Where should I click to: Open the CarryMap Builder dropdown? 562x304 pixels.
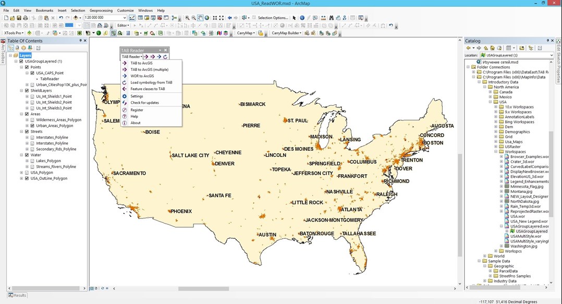286,33
